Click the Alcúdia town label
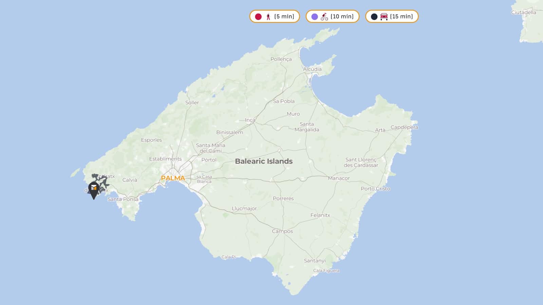Viewport: 543px width, 305px height. pyautogui.click(x=312, y=69)
